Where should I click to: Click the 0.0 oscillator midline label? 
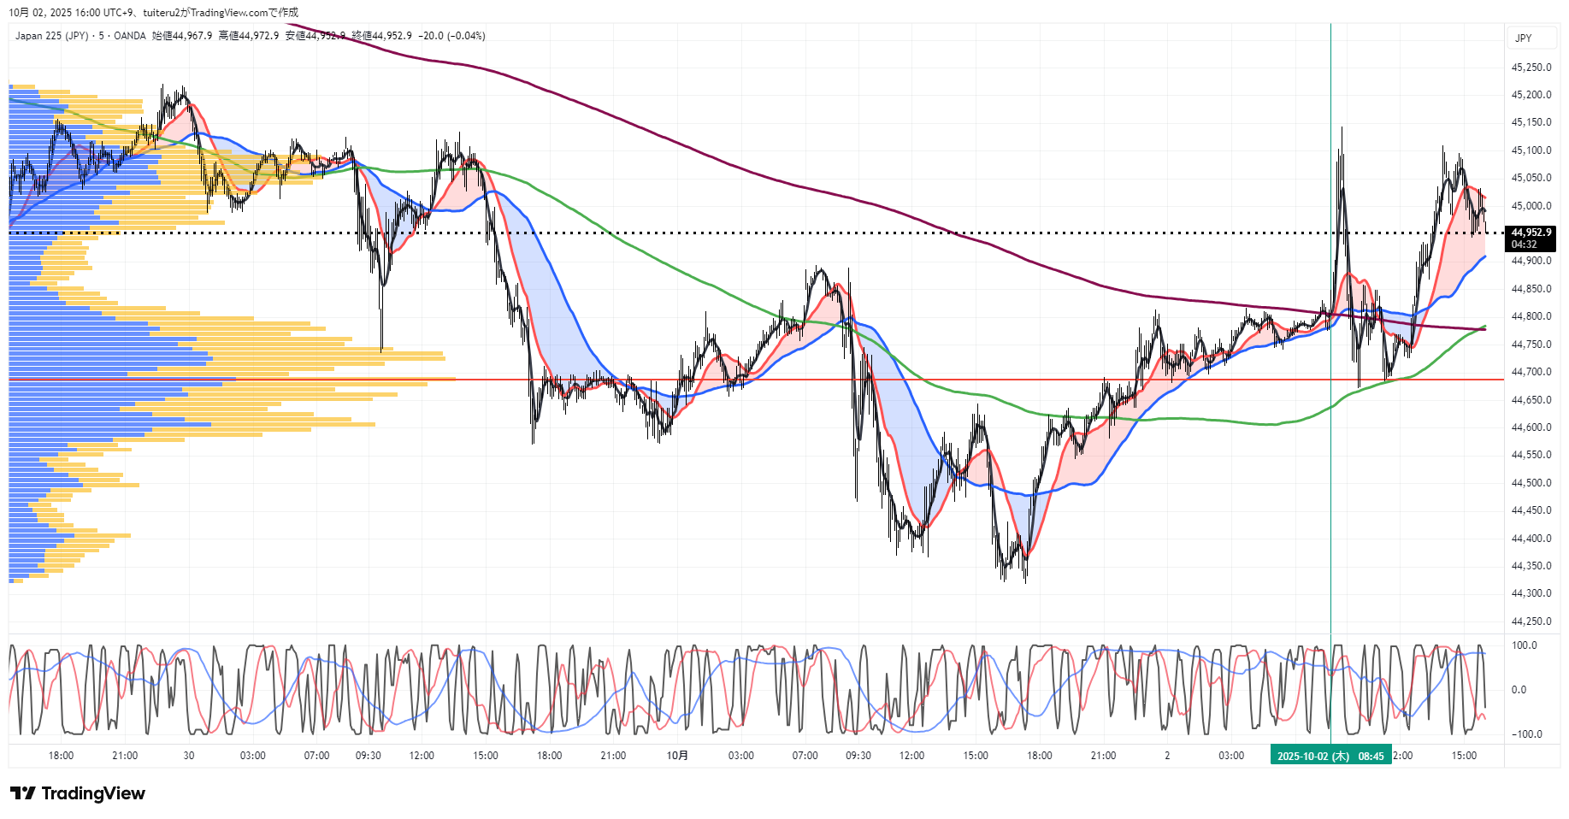click(1519, 690)
